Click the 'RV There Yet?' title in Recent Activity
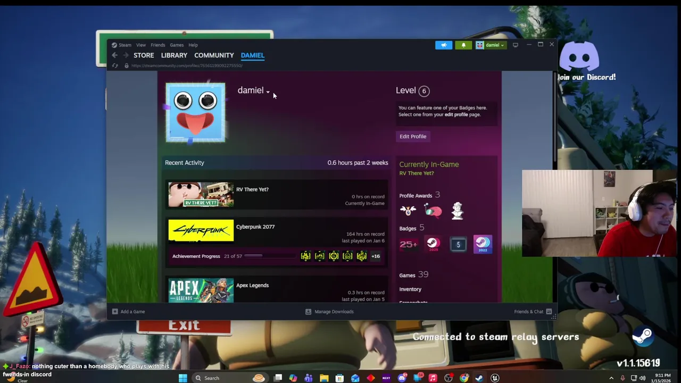The width and height of the screenshot is (681, 383). [252, 189]
